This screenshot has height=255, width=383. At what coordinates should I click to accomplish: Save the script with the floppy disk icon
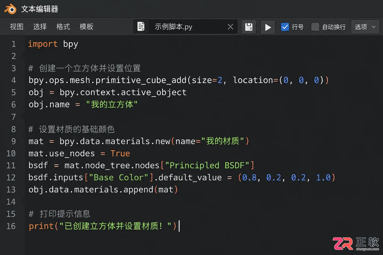click(249, 27)
